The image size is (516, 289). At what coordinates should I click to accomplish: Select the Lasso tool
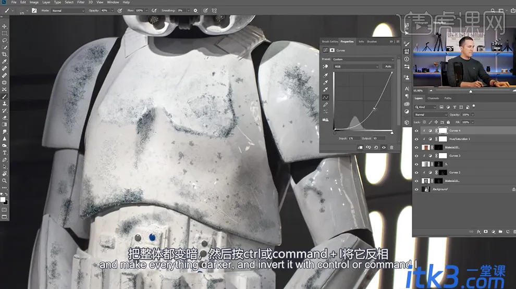[x=4, y=40]
